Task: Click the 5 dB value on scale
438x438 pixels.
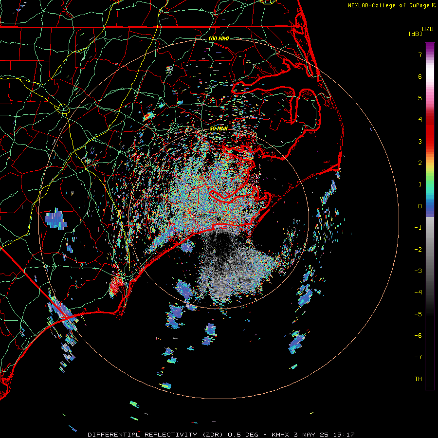Action: pos(420,98)
